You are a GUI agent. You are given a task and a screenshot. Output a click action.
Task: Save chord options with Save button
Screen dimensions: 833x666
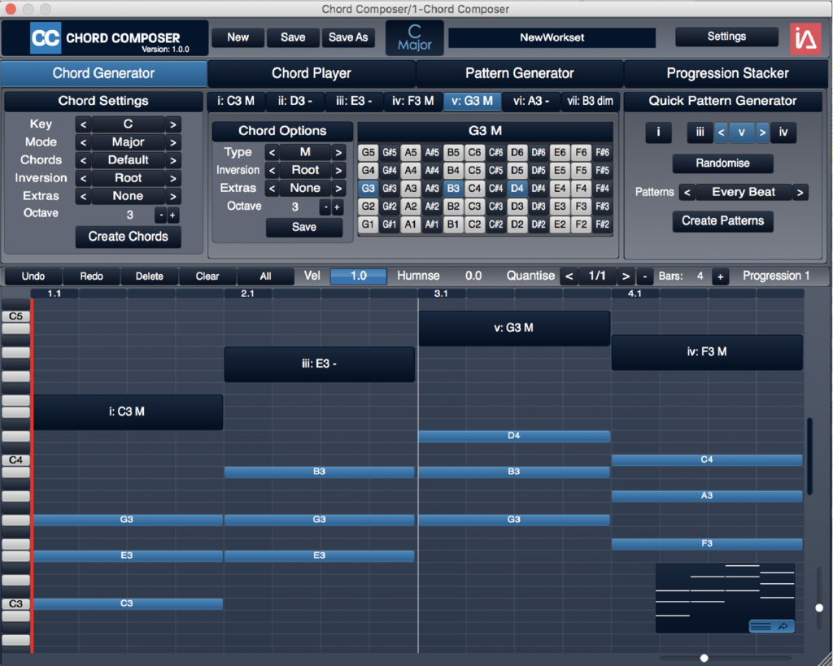(304, 228)
